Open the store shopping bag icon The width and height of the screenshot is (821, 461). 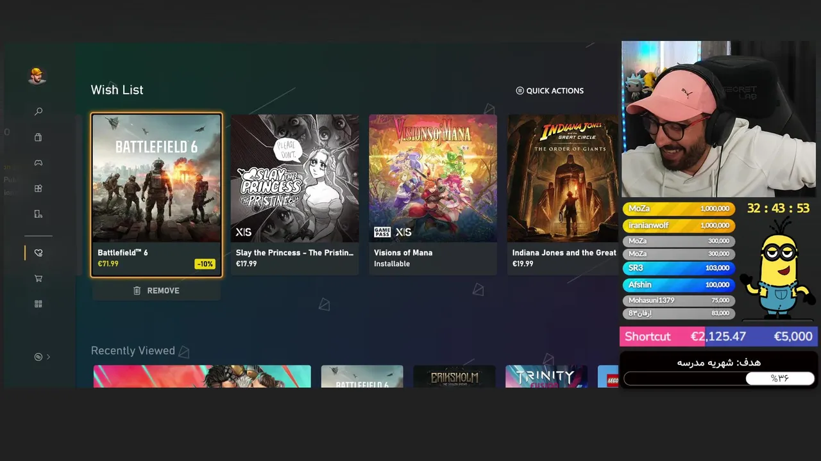pos(38,137)
